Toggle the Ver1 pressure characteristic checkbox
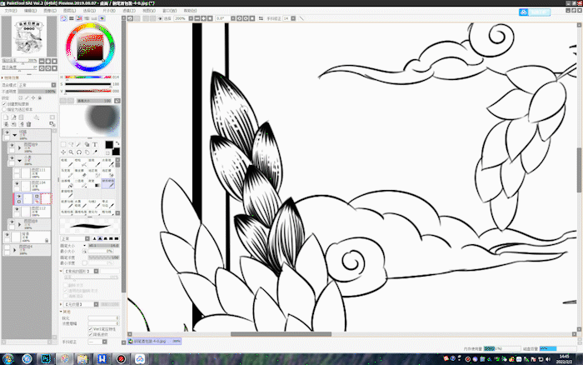This screenshot has width=583, height=365. pyautogui.click(x=91, y=328)
